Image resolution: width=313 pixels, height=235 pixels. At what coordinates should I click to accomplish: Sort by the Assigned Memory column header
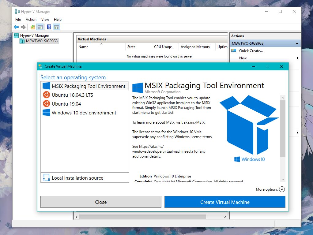click(x=197, y=47)
